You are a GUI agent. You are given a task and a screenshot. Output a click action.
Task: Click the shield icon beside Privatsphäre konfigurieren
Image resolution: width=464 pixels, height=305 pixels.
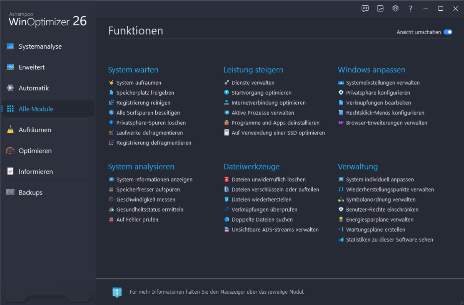[x=341, y=93]
